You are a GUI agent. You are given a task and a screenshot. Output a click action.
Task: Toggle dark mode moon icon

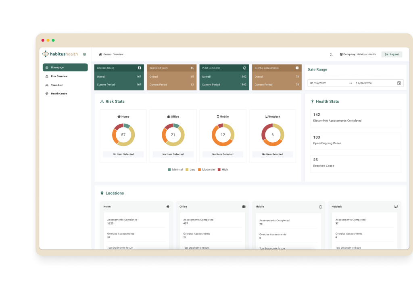pyautogui.click(x=332, y=54)
